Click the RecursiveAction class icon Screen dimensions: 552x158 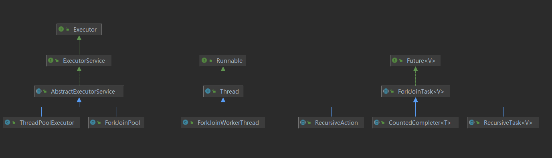click(x=303, y=122)
